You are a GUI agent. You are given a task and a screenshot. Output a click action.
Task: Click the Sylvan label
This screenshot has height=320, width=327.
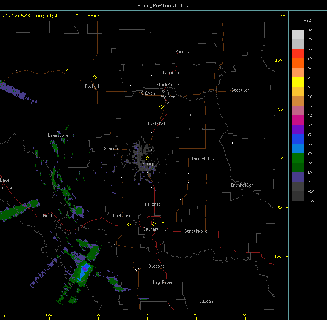(x=148, y=93)
